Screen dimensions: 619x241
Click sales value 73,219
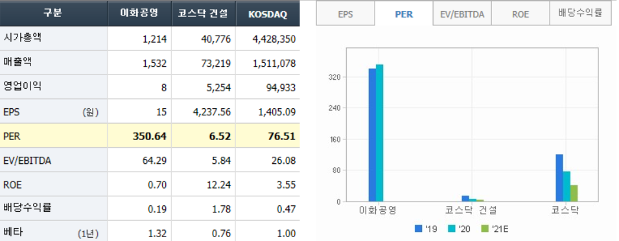[x=216, y=63]
